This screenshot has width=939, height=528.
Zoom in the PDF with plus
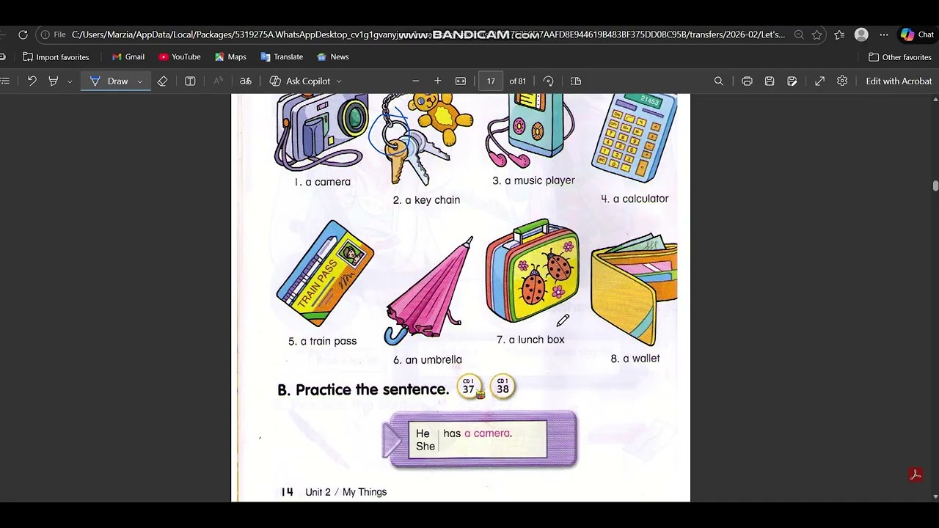438,81
